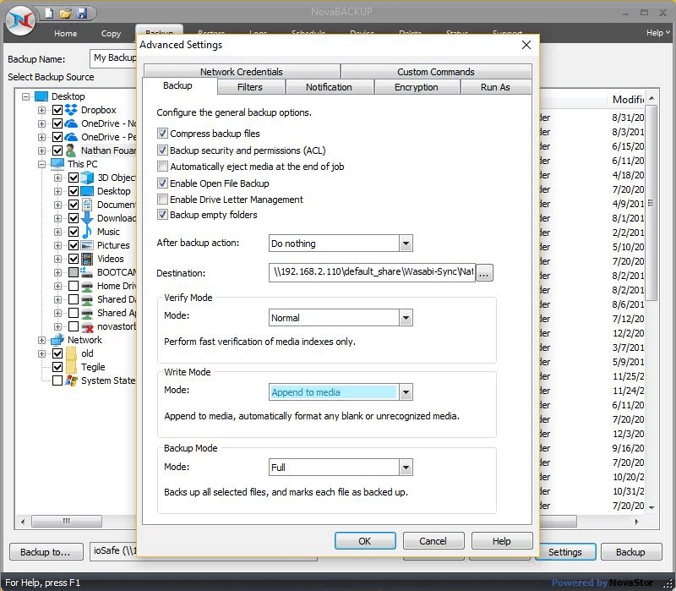676x591 pixels.
Task: Click the Backup Name input field
Action: pyautogui.click(x=114, y=58)
